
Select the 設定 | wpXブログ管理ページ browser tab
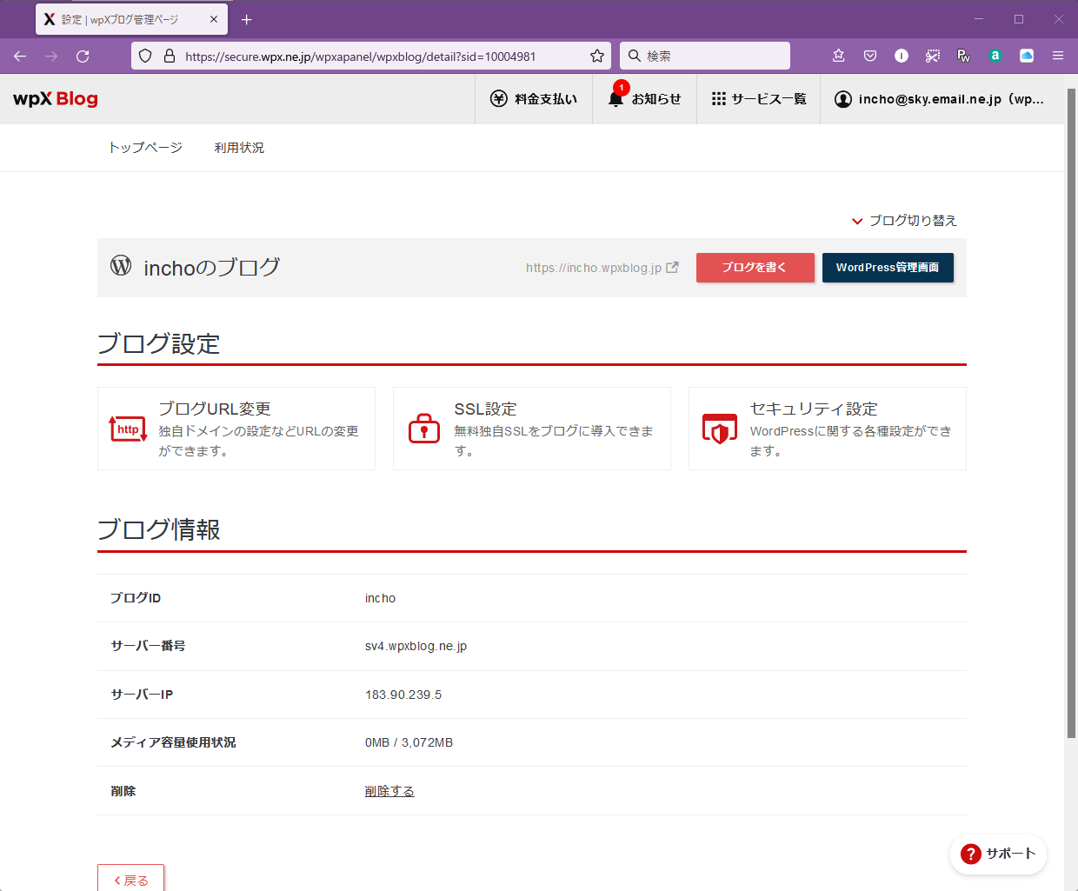click(131, 19)
